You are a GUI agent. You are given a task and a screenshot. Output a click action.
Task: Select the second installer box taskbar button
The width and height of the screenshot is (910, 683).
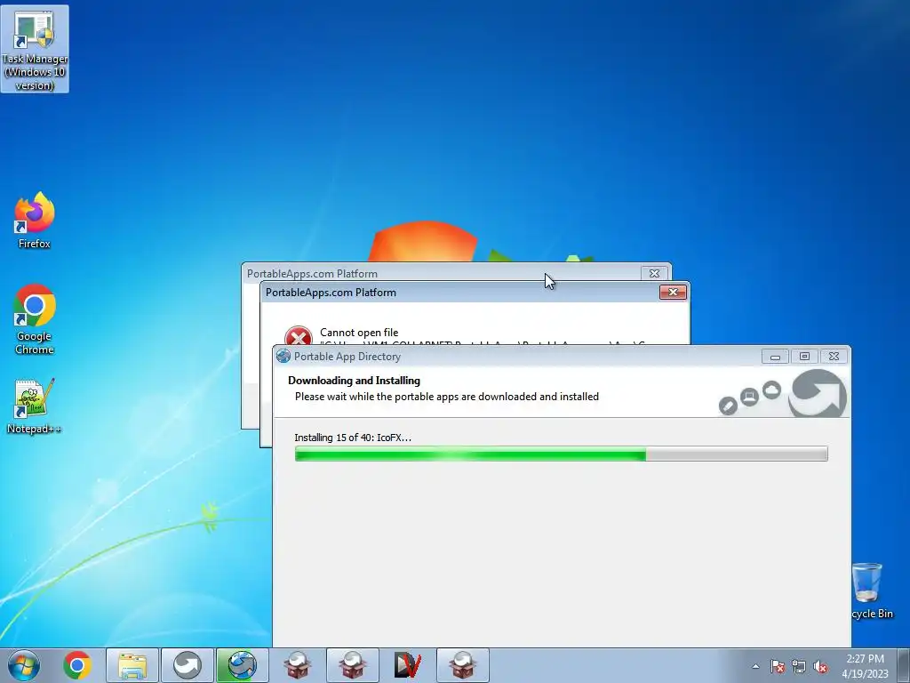coord(352,665)
